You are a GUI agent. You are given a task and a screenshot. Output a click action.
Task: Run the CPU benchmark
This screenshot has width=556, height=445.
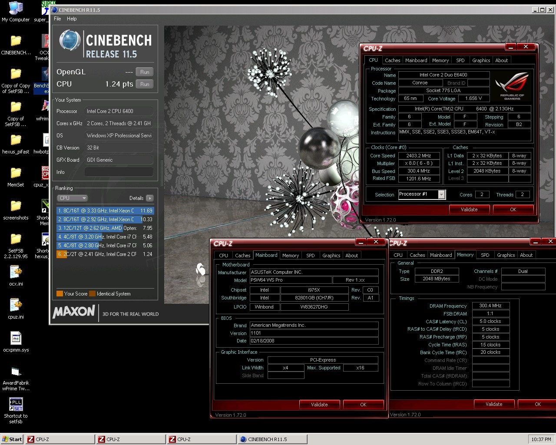145,84
